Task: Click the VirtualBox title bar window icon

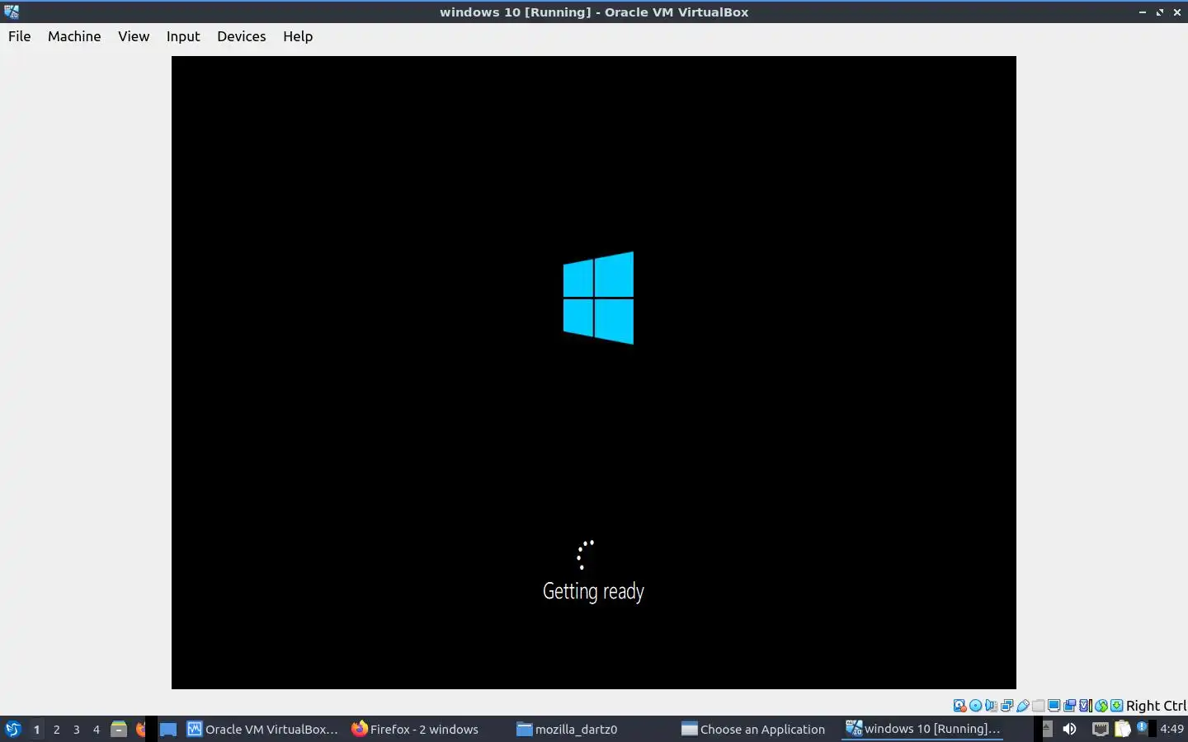Action: (11, 12)
